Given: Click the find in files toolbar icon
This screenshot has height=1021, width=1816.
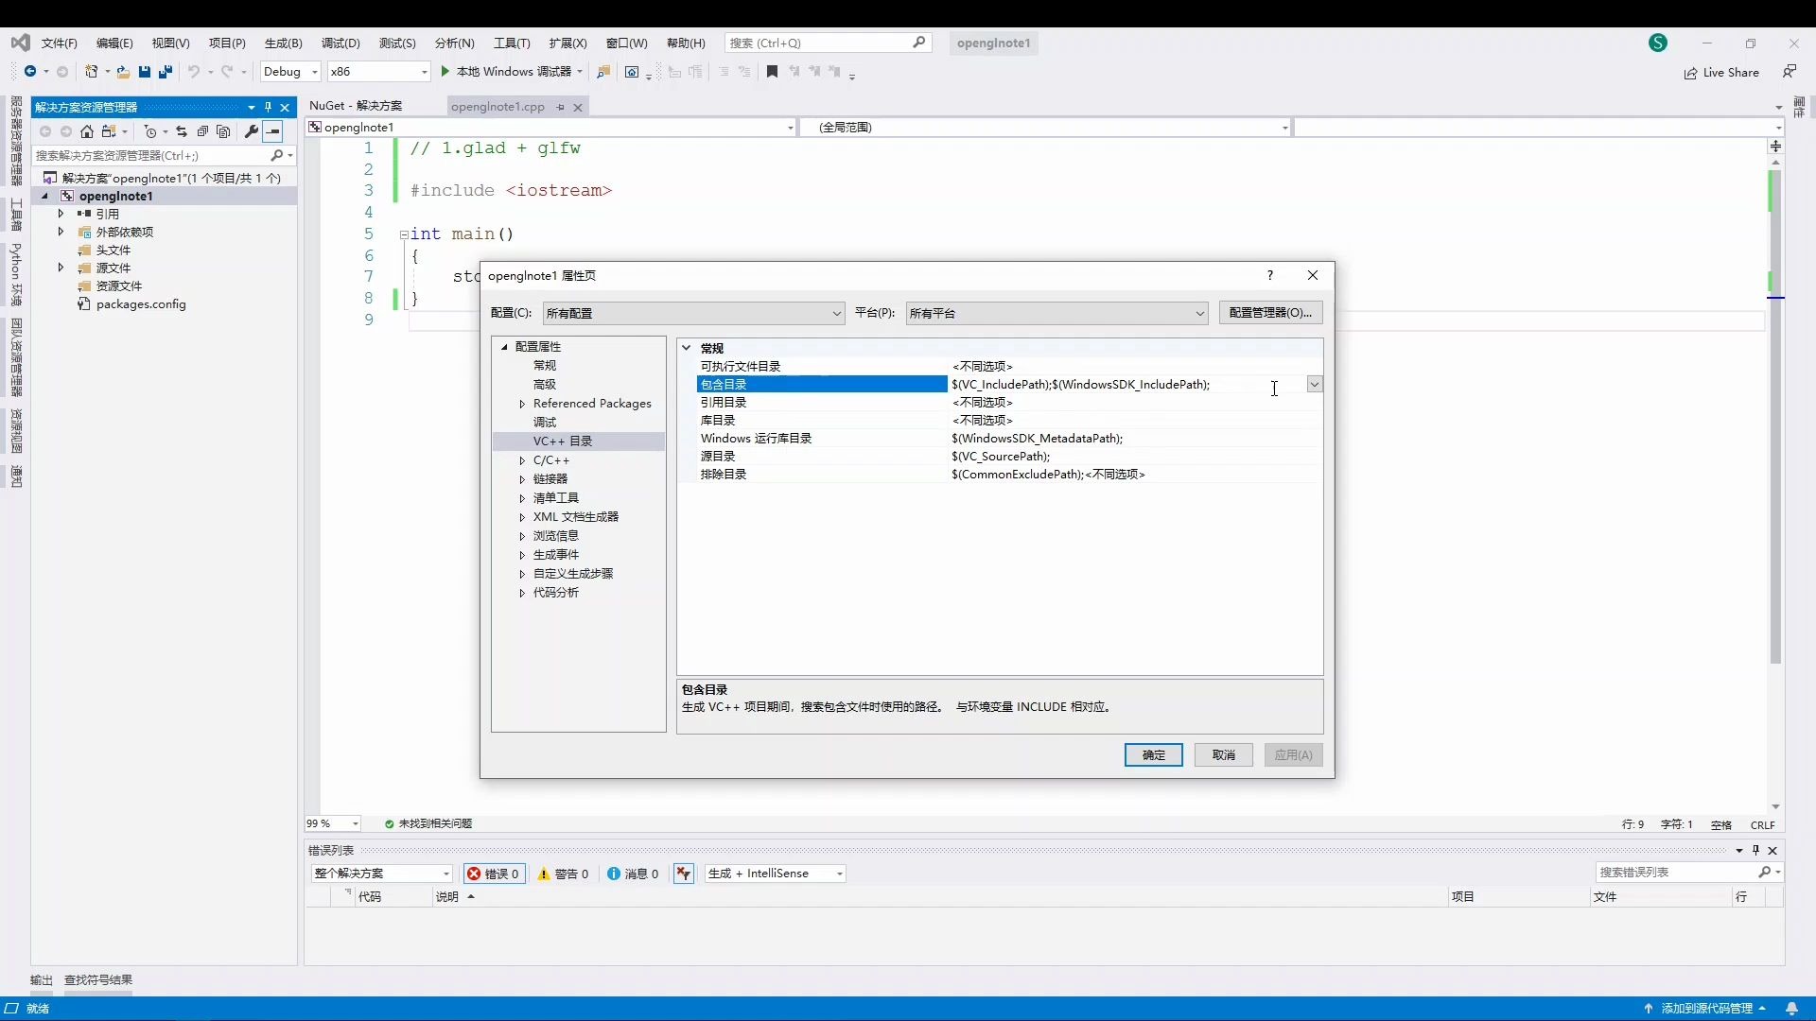Looking at the screenshot, I should click(x=603, y=72).
